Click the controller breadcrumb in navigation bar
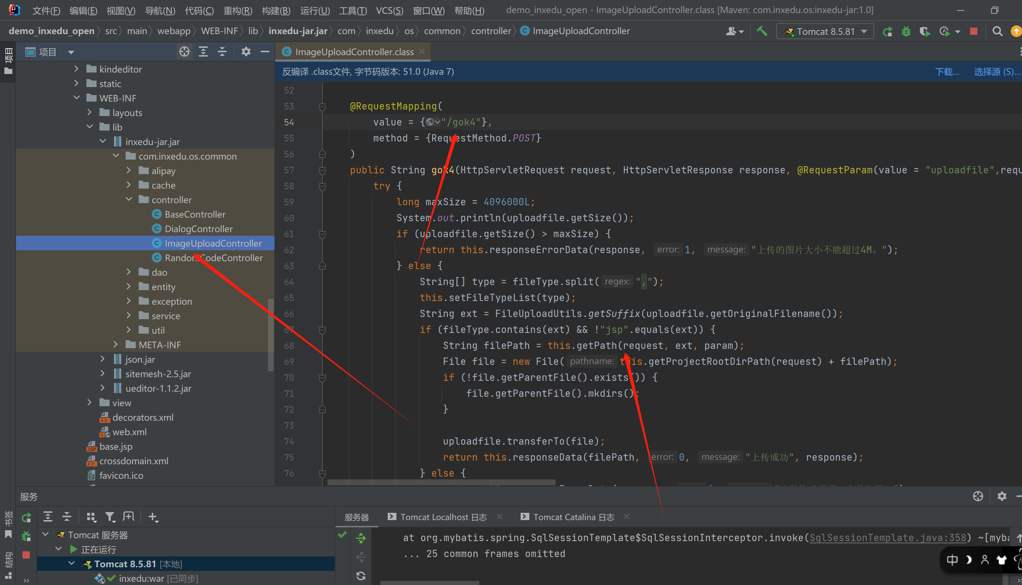 coord(491,31)
